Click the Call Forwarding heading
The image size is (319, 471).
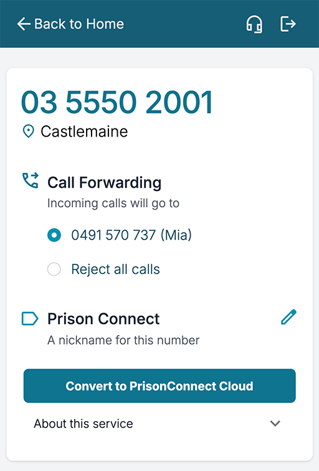105,183
